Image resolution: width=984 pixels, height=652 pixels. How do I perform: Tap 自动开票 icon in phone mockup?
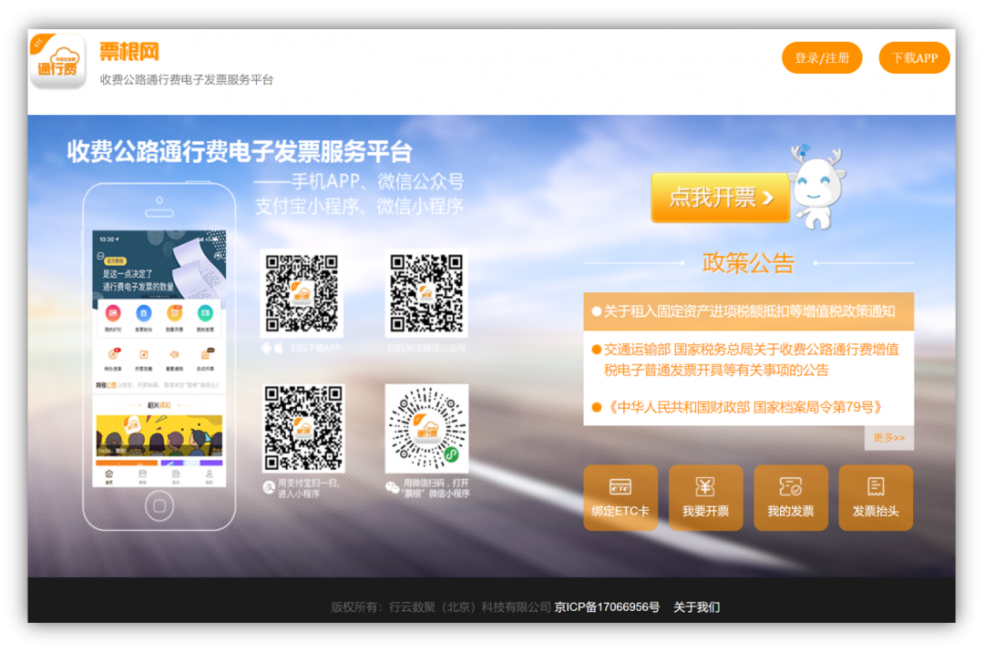click(205, 355)
